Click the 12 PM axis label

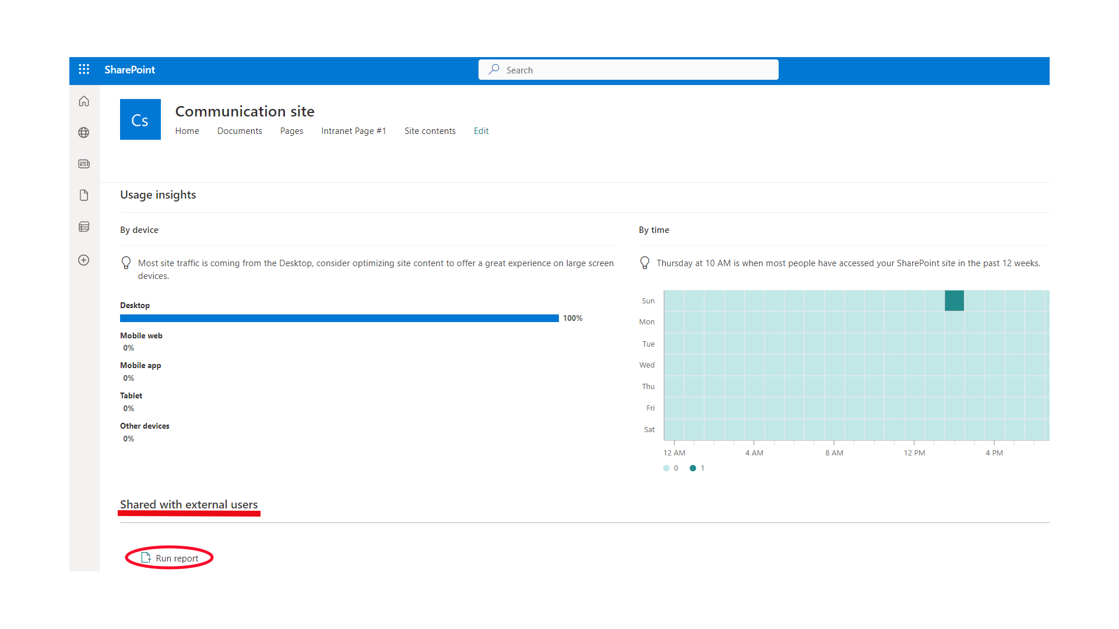(x=914, y=453)
